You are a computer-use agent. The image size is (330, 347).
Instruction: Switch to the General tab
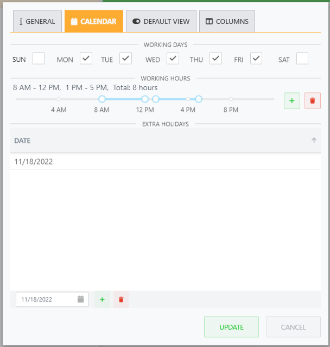pos(37,22)
